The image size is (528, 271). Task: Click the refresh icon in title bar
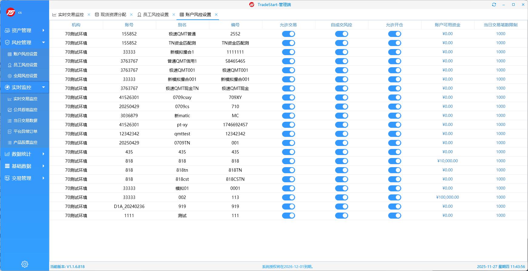494,5
